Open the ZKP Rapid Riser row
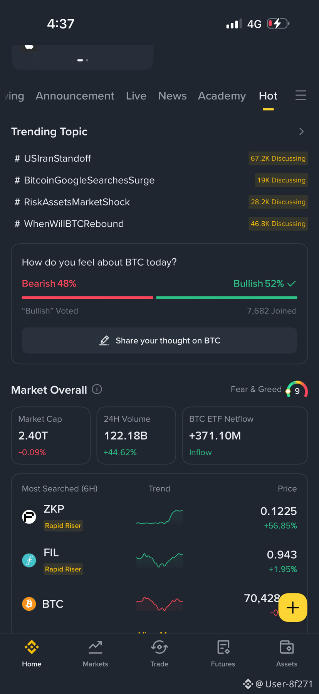The image size is (319, 694). coord(159,517)
